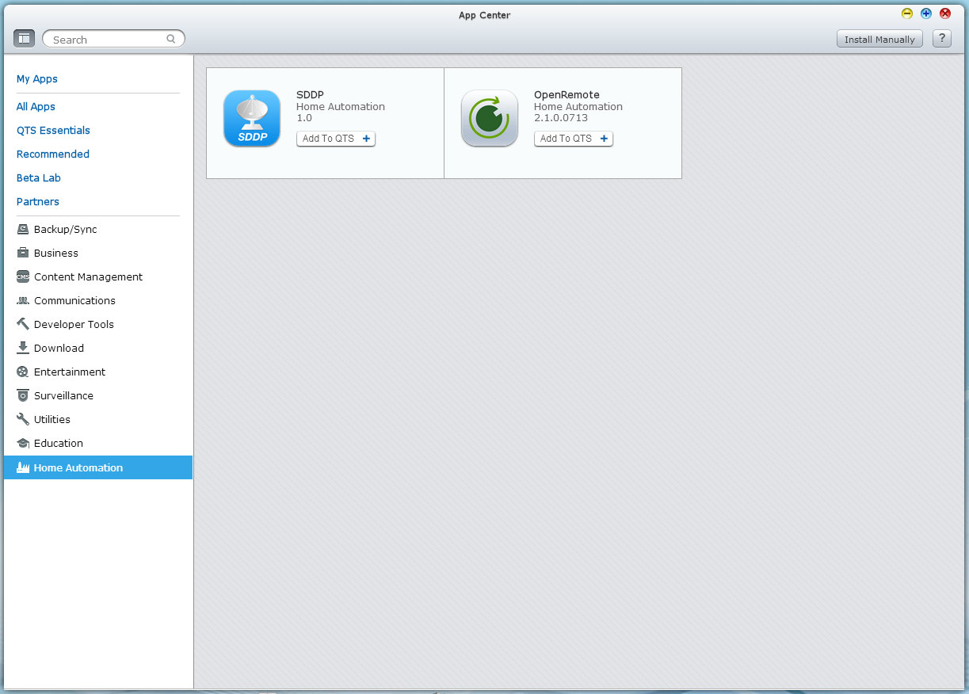Select the Entertainment category label

pyautogui.click(x=70, y=372)
